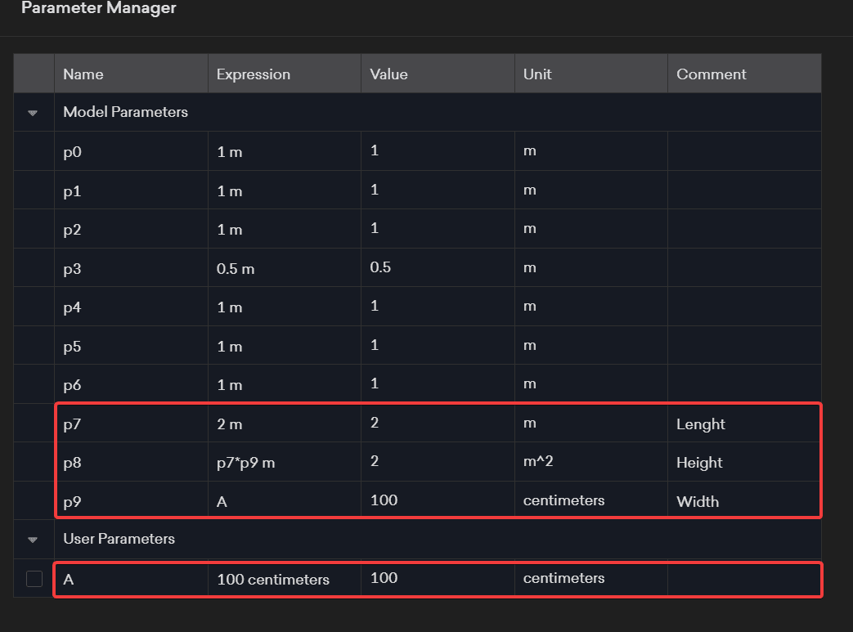The width and height of the screenshot is (853, 632).
Task: Click the Comment column header
Action: point(711,74)
